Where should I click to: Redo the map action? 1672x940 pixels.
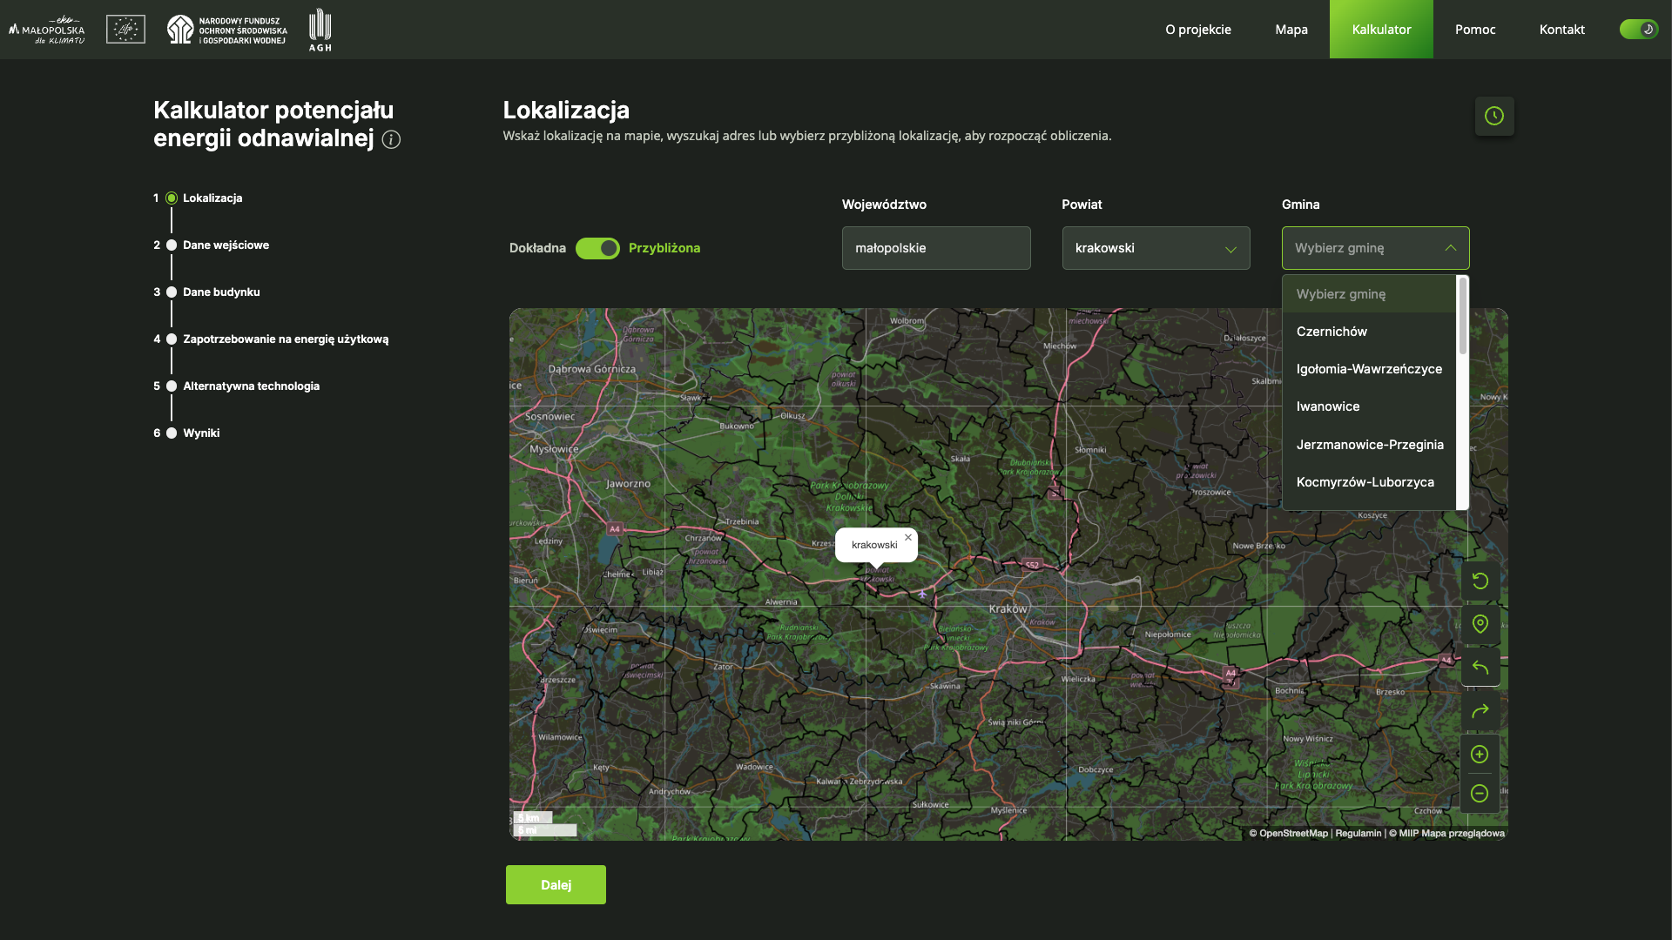1480,711
